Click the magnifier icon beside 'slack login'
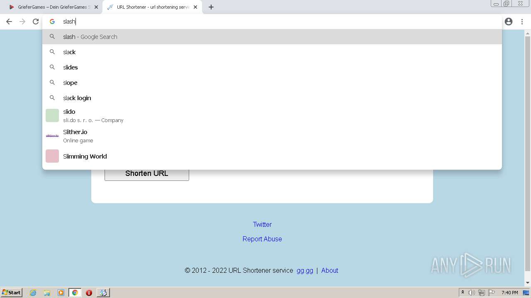Viewport: 531px width, 298px height. tap(52, 98)
